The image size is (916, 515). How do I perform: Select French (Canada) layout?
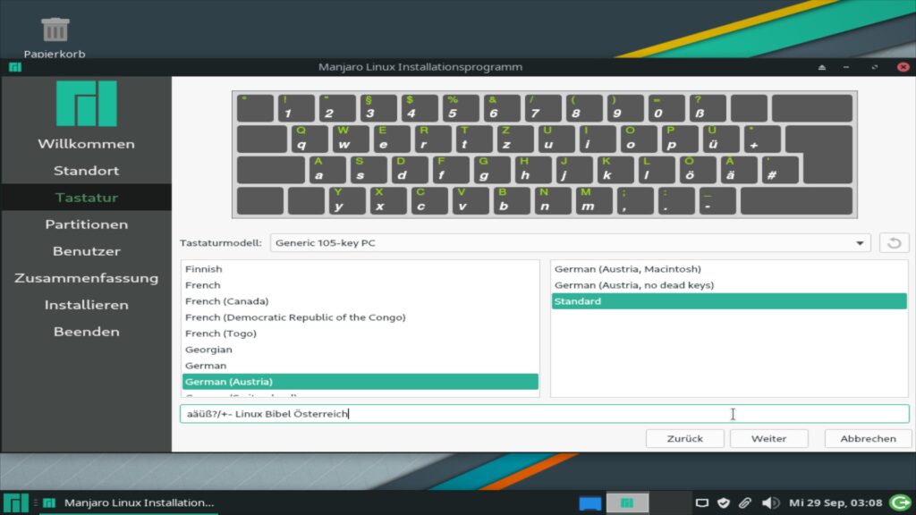coord(360,301)
